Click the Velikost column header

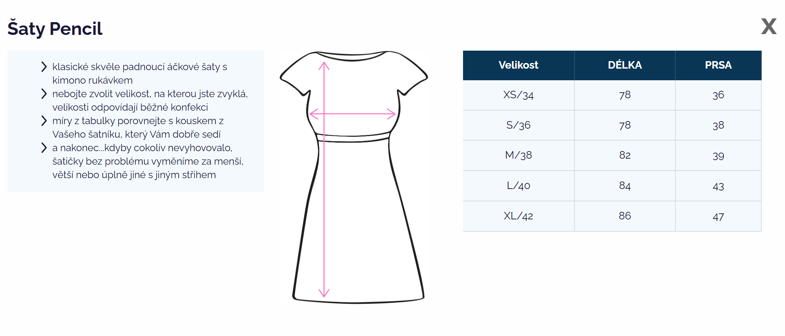pyautogui.click(x=518, y=65)
